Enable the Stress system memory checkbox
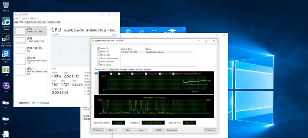Viewport: 308px width, 138px height. click(x=99, y=58)
